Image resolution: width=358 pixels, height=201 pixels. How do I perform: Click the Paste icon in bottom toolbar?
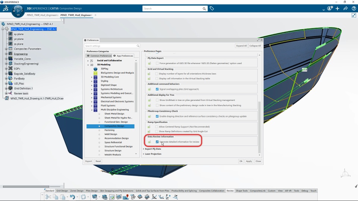point(62,197)
